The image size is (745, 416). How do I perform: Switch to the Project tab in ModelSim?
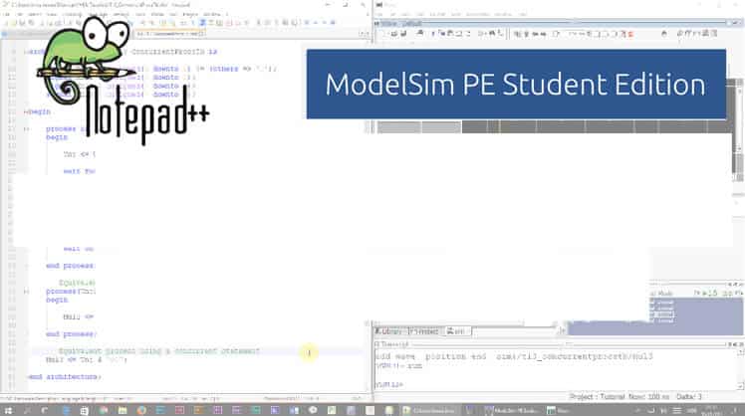click(424, 331)
